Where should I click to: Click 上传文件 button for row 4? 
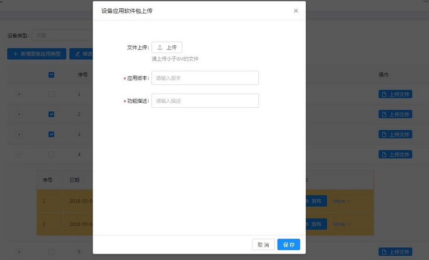coord(395,155)
